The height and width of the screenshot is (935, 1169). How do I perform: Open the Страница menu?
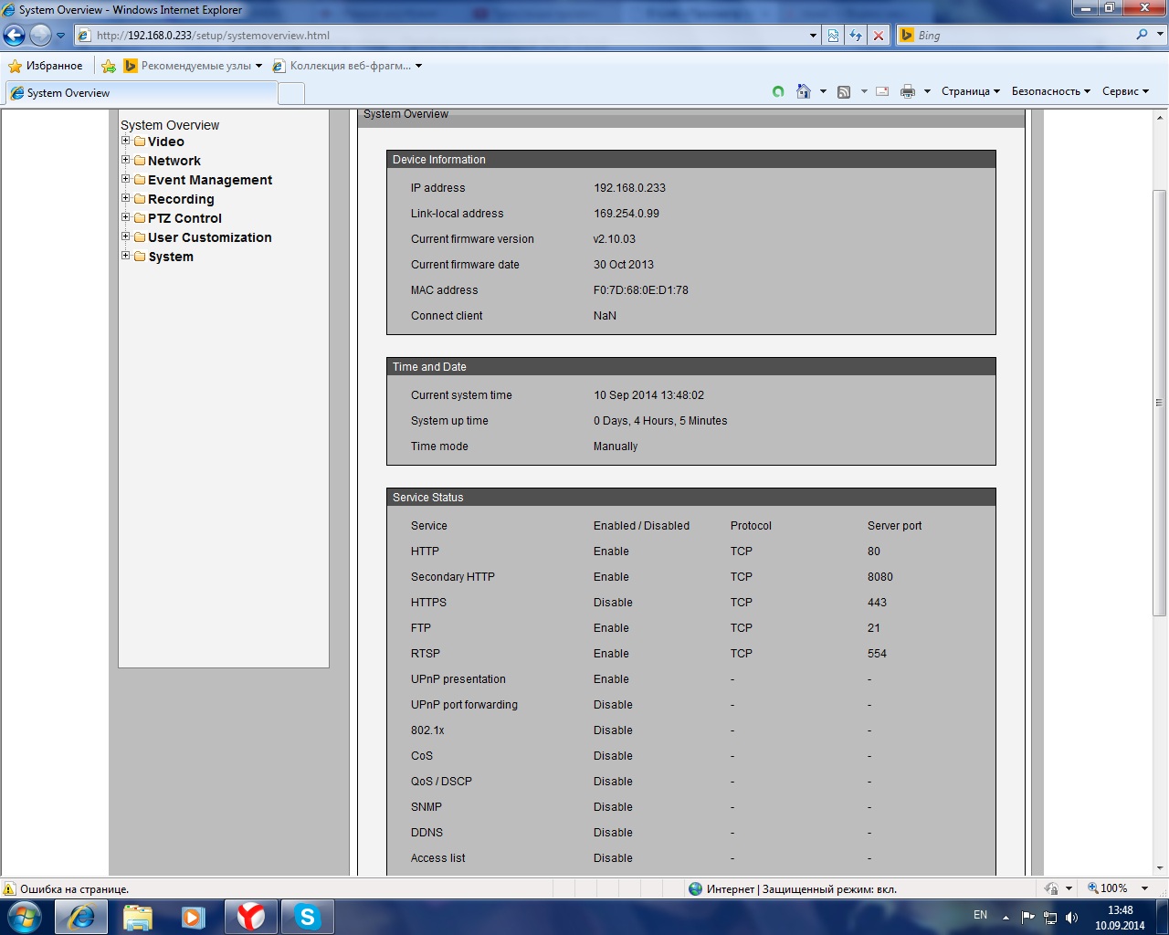point(970,91)
